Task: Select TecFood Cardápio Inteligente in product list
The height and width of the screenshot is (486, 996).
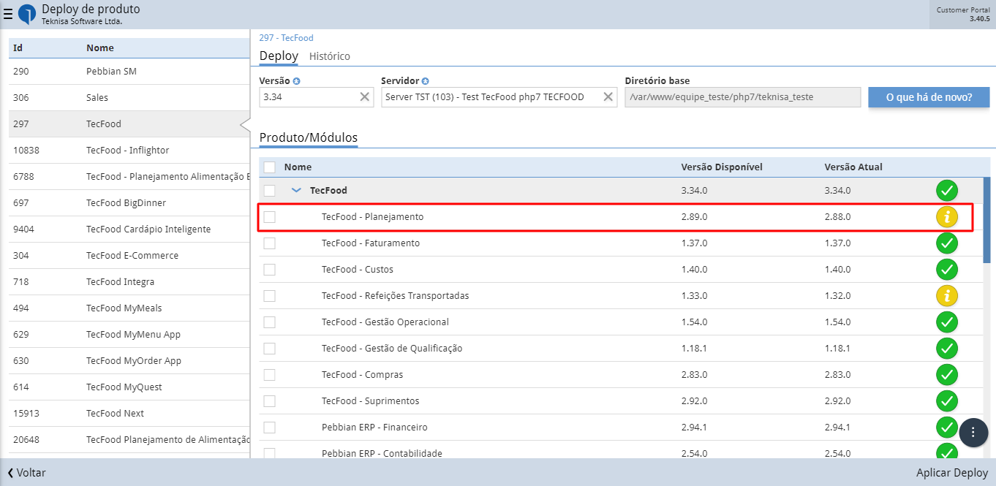Action: coord(129,229)
